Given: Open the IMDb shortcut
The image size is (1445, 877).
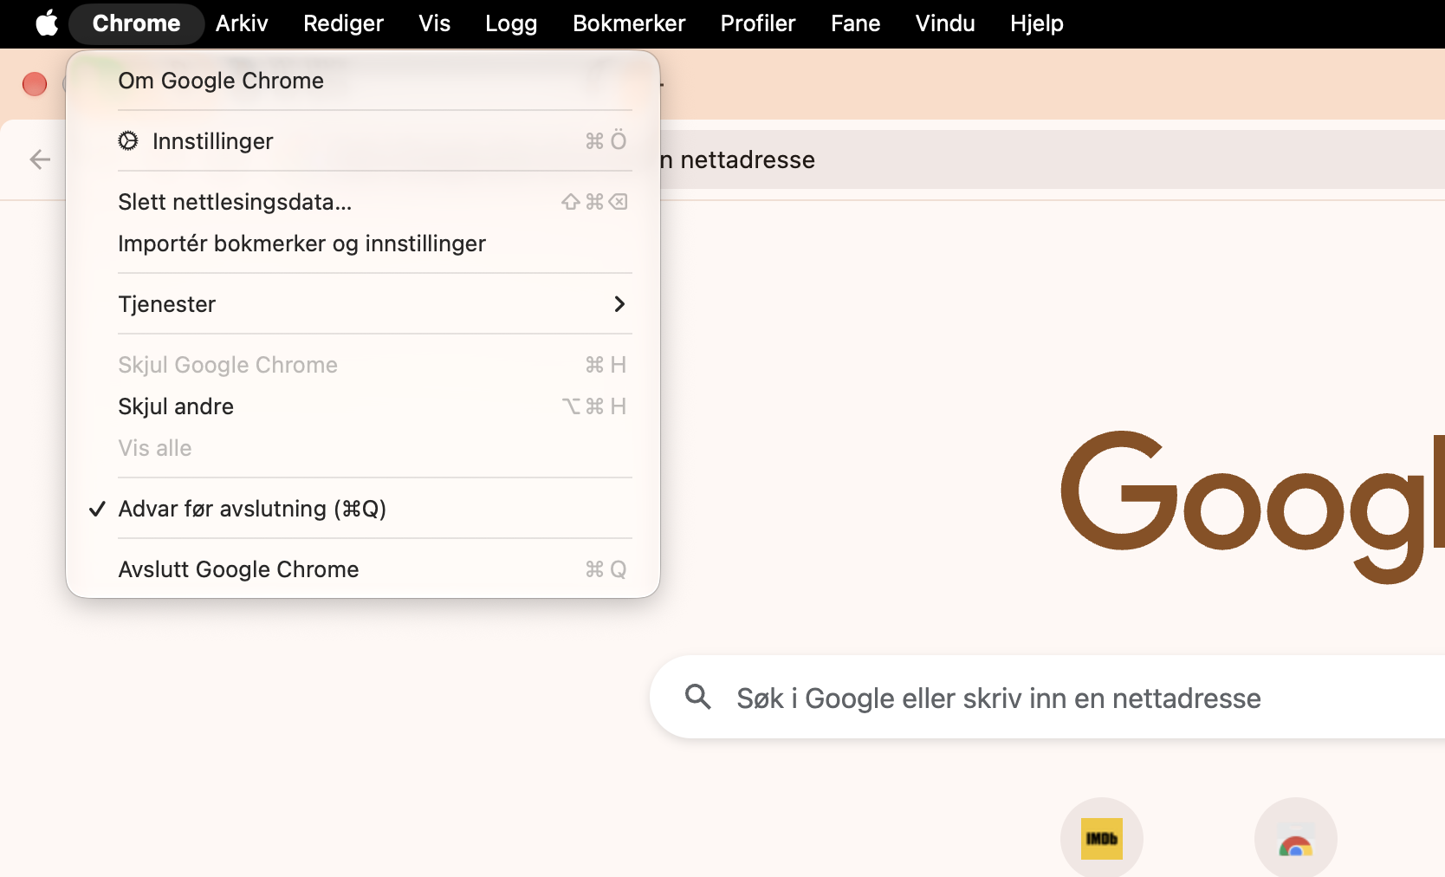Looking at the screenshot, I should [1102, 838].
